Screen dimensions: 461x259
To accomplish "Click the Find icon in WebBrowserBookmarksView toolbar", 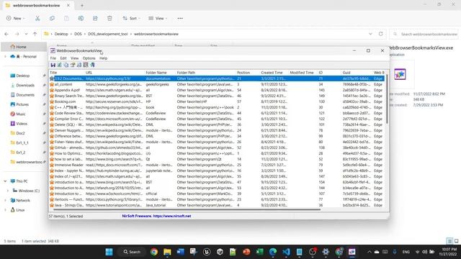I will click(x=79, y=65).
